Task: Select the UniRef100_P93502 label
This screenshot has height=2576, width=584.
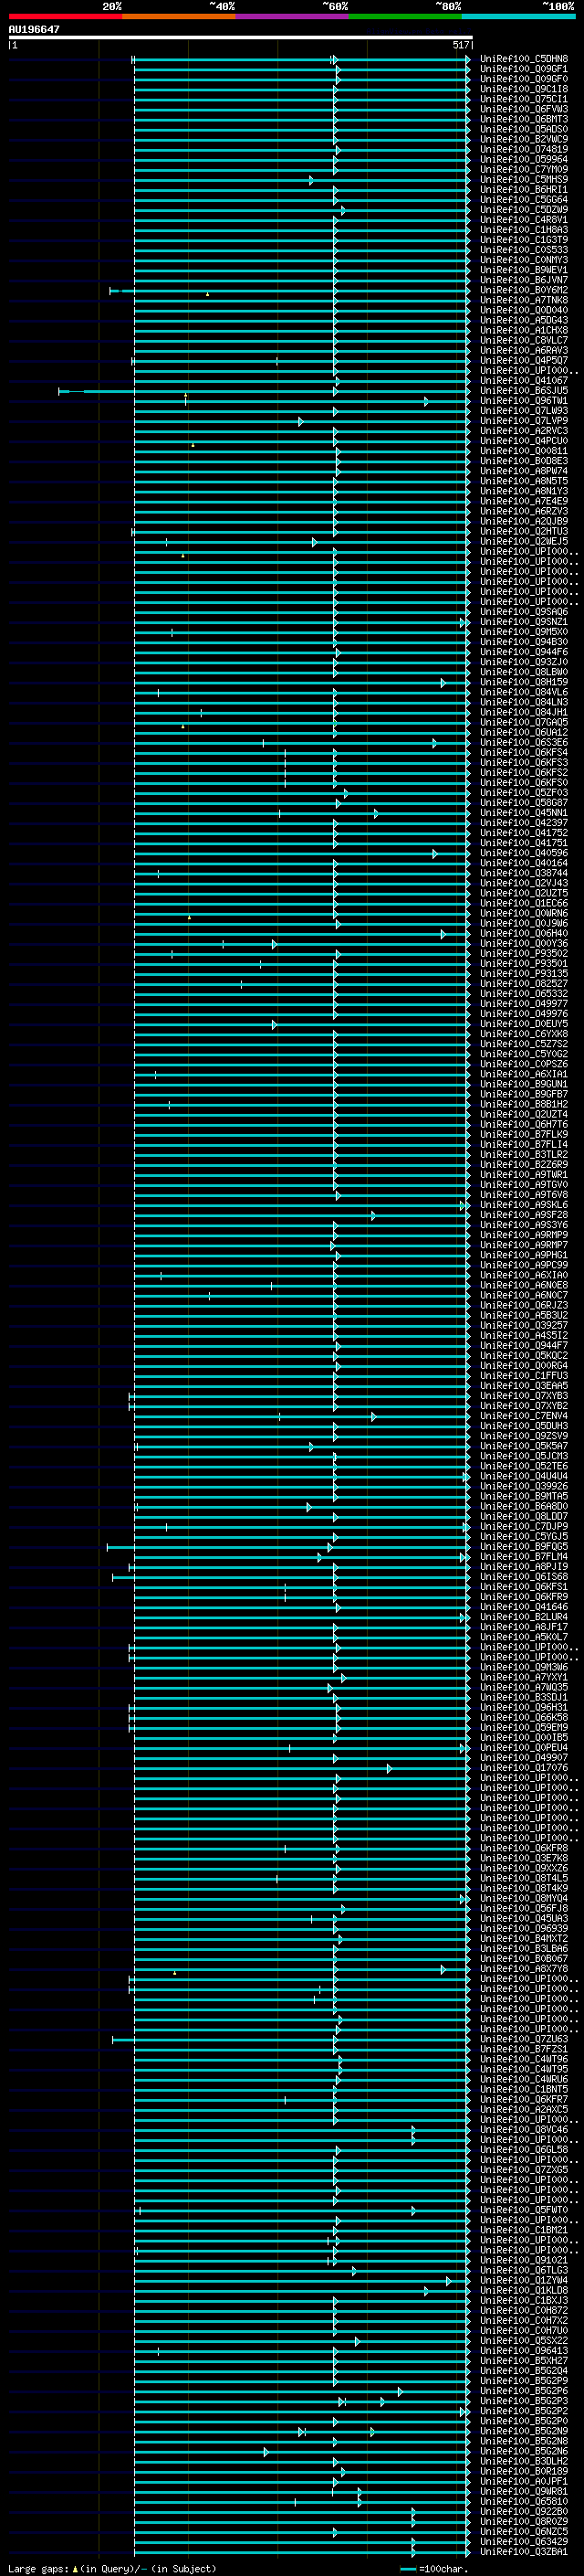Action: tap(524, 954)
